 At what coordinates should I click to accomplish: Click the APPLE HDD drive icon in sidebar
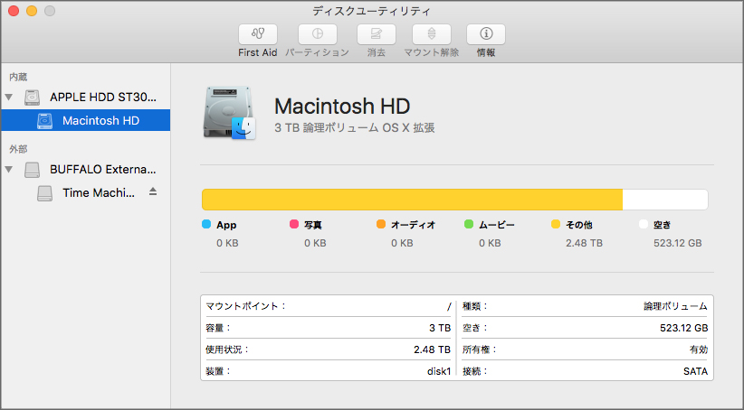pos(33,97)
